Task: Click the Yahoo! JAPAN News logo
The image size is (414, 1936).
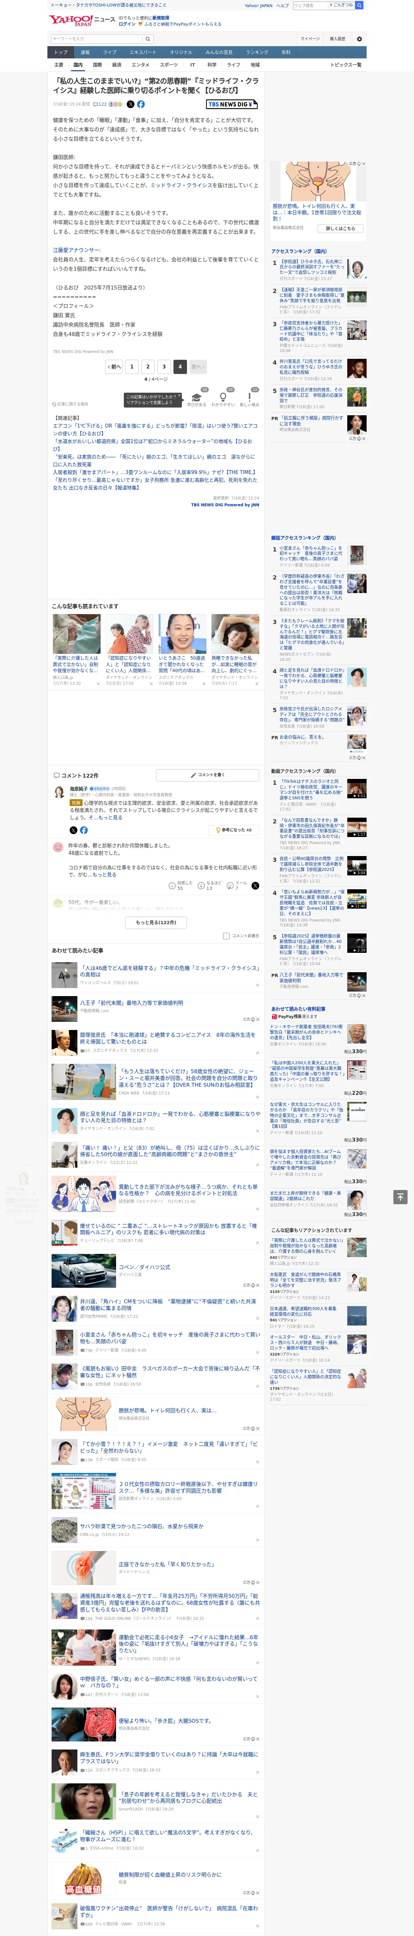Action: pos(82,20)
